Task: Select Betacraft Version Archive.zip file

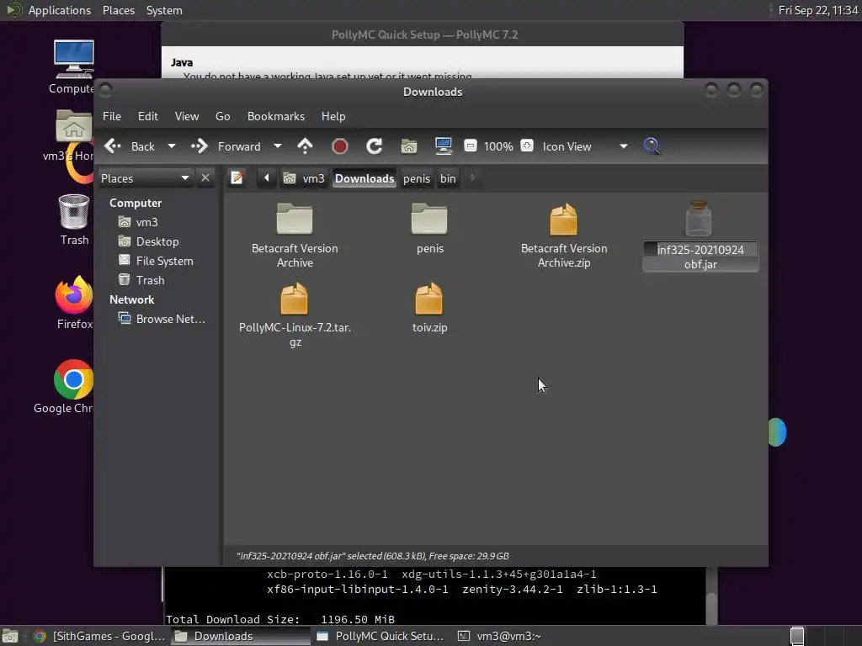Action: [564, 236]
